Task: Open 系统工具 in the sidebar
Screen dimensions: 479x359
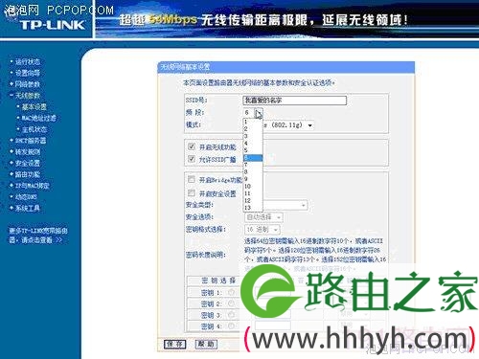Action: [x=28, y=208]
